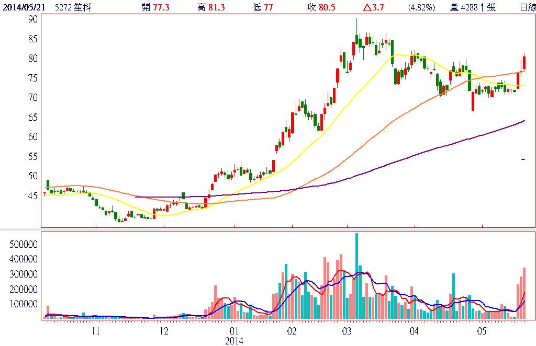Click the latest red candlestick at far right

[523, 62]
